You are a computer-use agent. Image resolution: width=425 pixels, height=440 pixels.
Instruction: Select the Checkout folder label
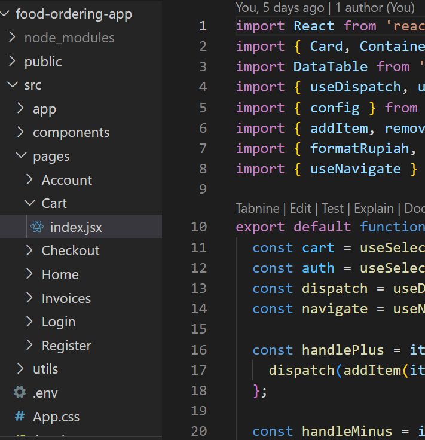click(x=71, y=250)
